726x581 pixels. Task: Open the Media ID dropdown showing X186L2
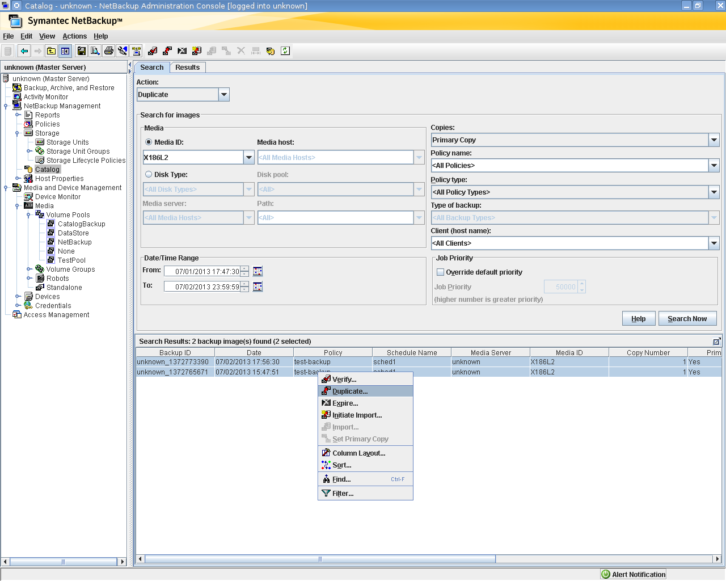click(x=249, y=157)
